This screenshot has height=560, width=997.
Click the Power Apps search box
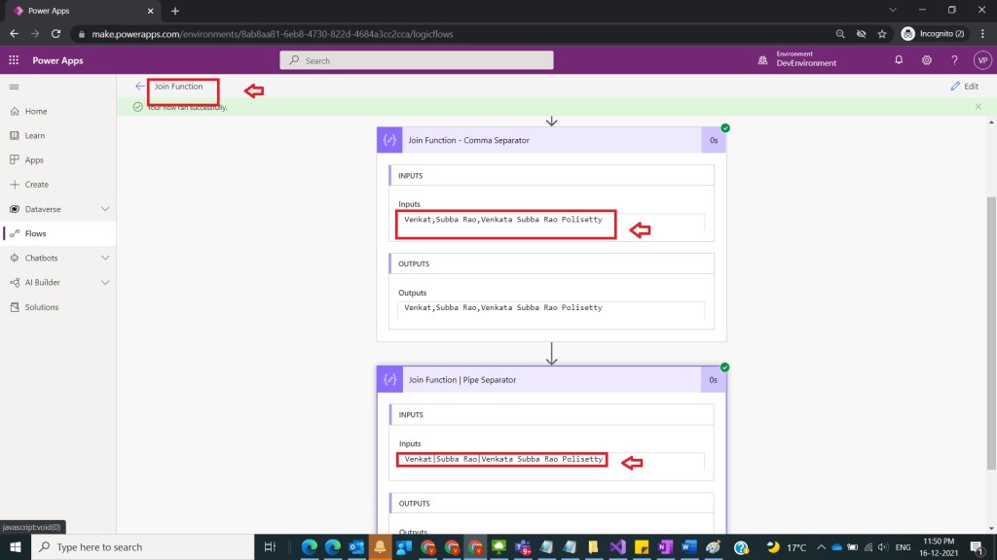[417, 60]
